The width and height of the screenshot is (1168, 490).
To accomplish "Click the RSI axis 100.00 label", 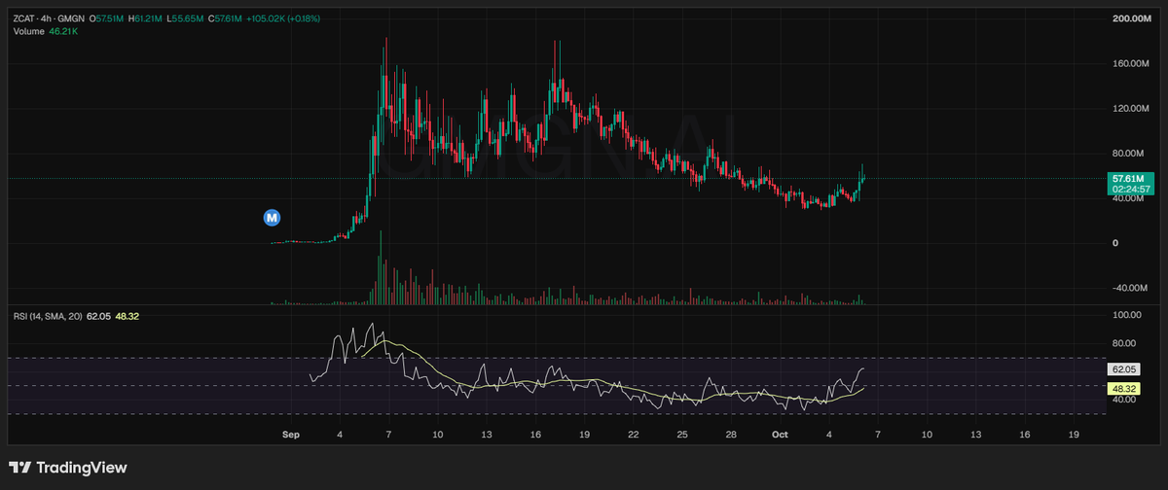I will point(1127,316).
